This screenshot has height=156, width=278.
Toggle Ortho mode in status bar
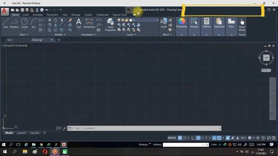tap(193, 138)
